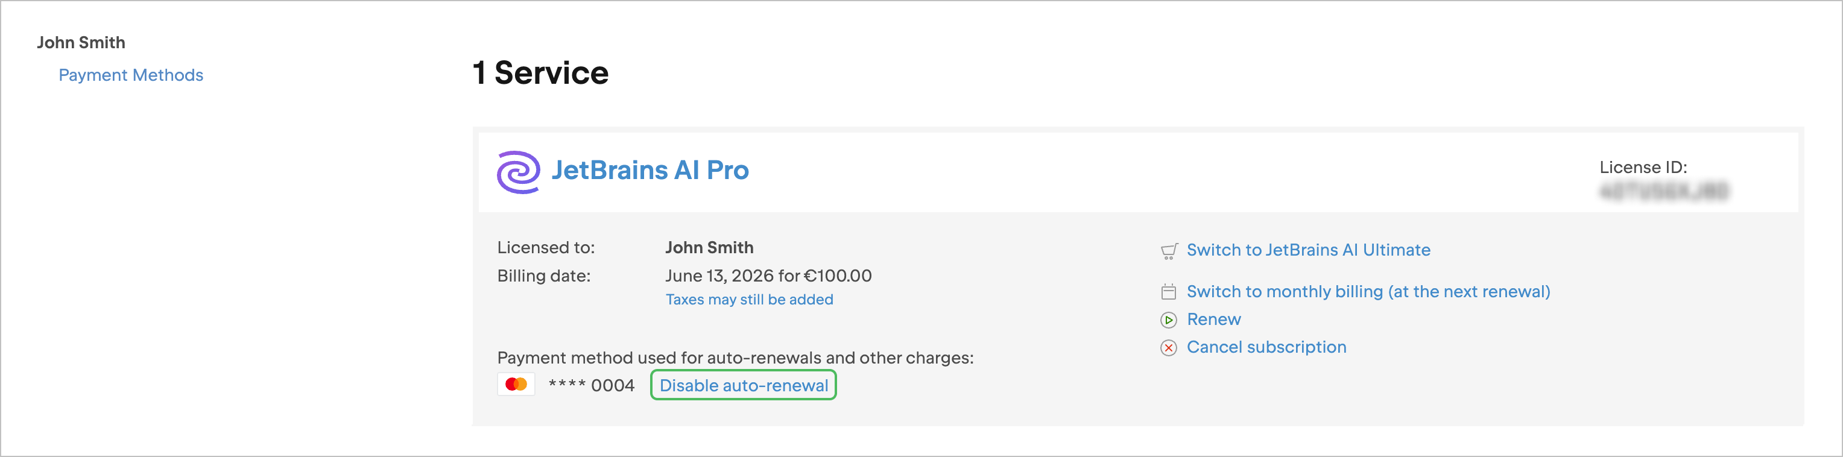Switch to JetBrains AI Ultimate
1843x457 pixels.
(1308, 250)
